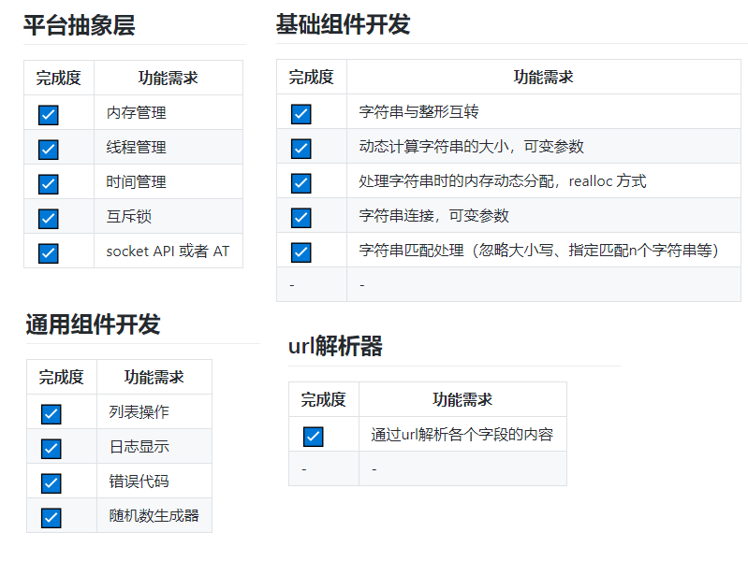Toggle checkbox for realloc 方式 row
Viewport: 748px width, 575px height.
pyautogui.click(x=301, y=183)
